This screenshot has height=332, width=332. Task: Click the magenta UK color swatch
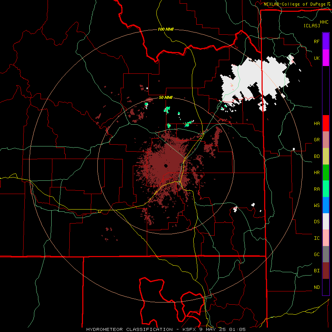pos(326,58)
